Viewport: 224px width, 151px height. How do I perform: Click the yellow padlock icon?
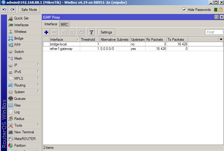point(221,9)
